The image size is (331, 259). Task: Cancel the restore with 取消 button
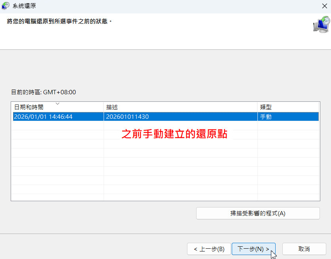click(x=304, y=249)
